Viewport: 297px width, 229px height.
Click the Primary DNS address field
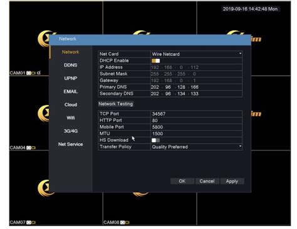click(x=196, y=87)
